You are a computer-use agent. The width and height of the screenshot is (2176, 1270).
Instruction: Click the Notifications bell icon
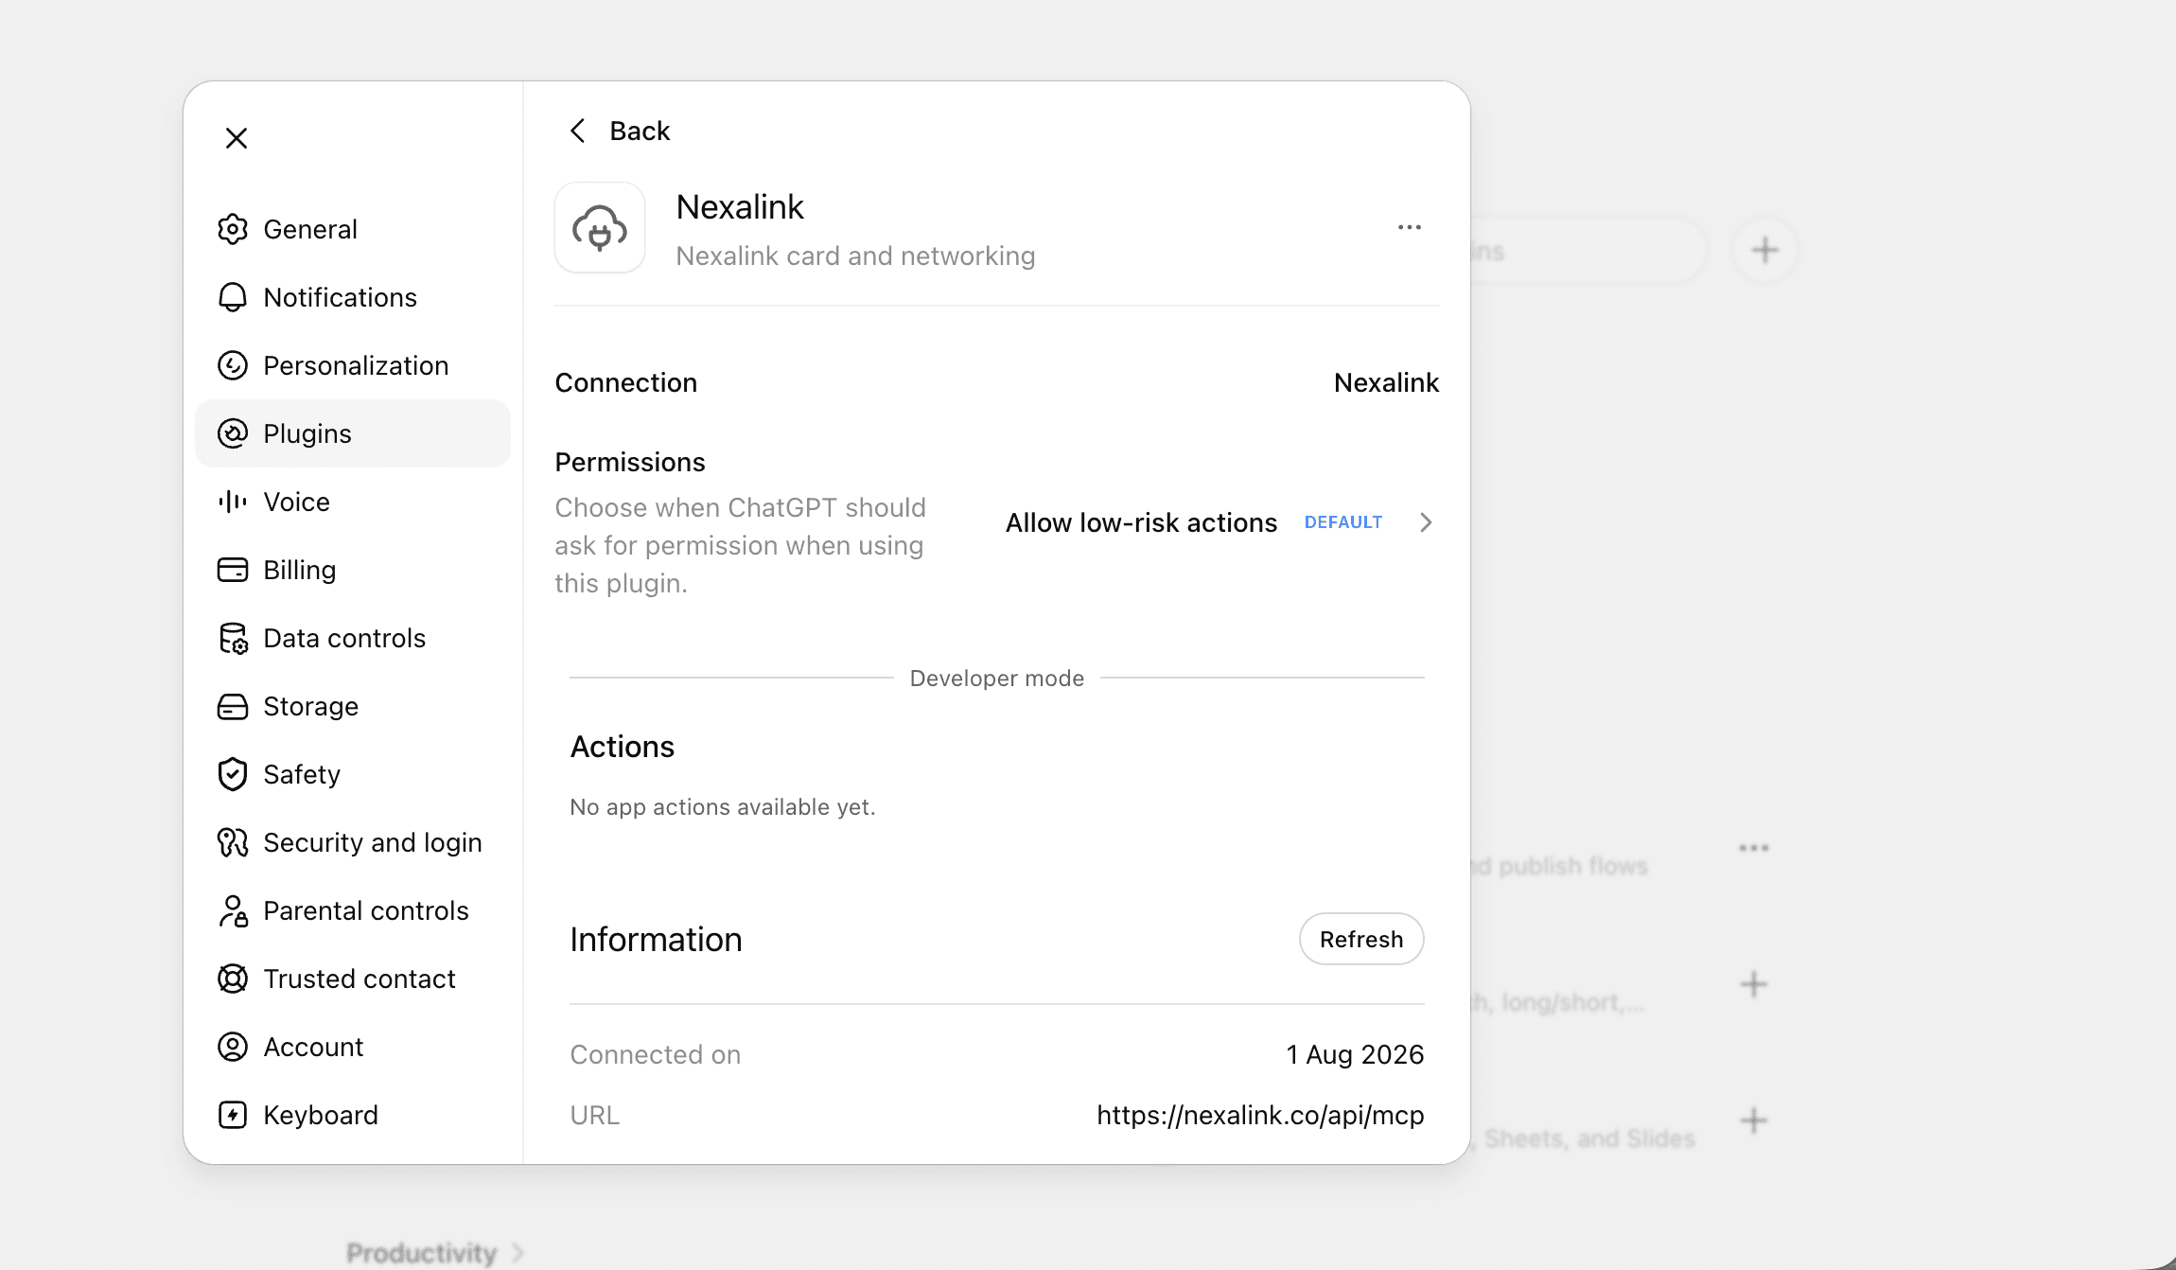tap(233, 297)
